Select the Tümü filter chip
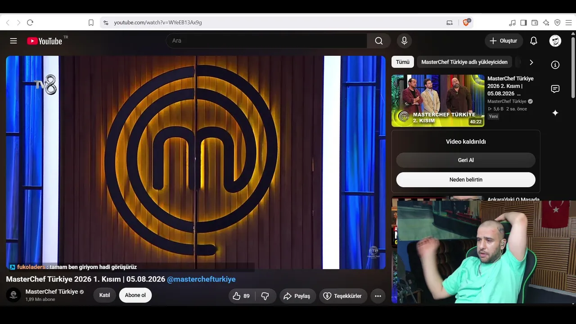Viewport: 576px width, 324px height. 403,62
